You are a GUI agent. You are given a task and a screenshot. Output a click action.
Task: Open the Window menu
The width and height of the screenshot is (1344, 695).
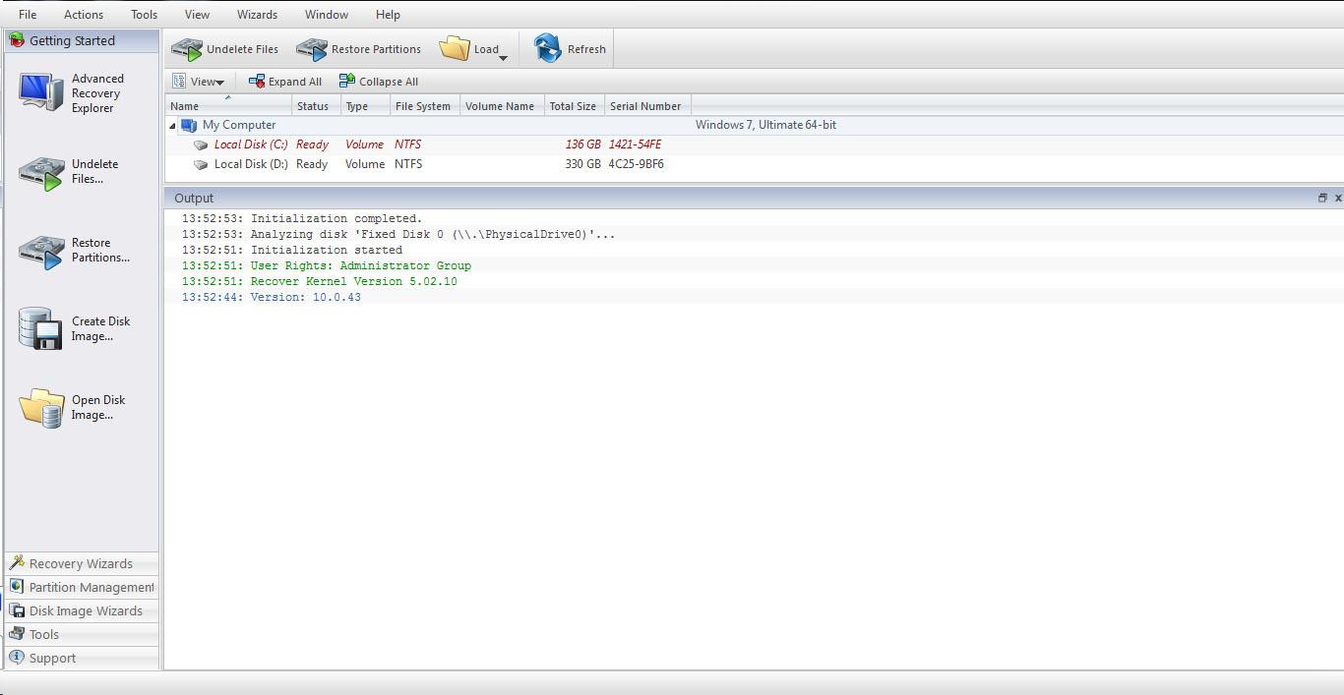point(327,15)
